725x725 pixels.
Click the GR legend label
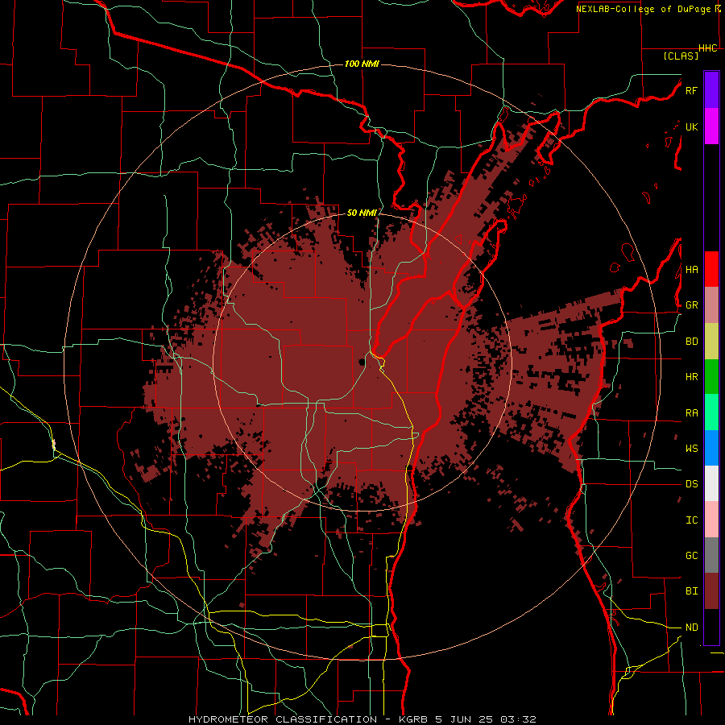pyautogui.click(x=691, y=305)
